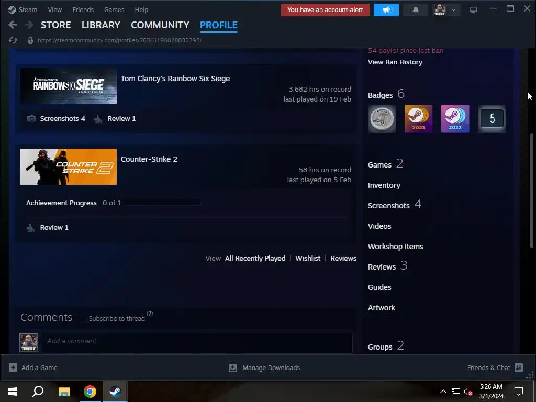Open the Steam menu
Image resolution: width=536 pixels, height=402 pixels.
coord(28,9)
